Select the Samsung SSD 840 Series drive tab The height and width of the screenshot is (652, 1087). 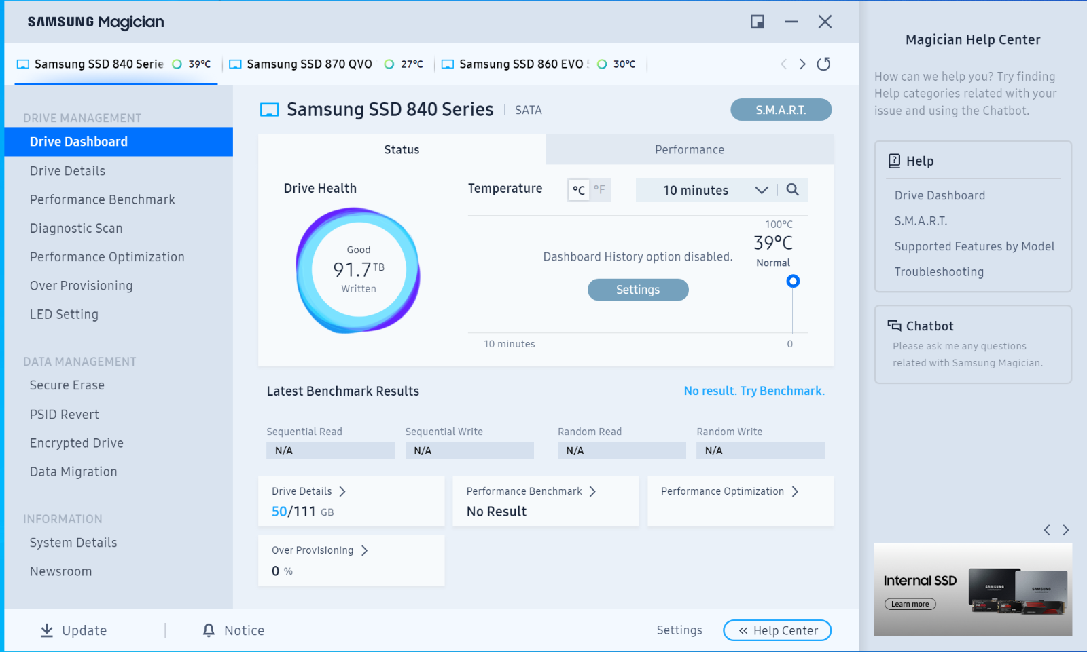[115, 64]
